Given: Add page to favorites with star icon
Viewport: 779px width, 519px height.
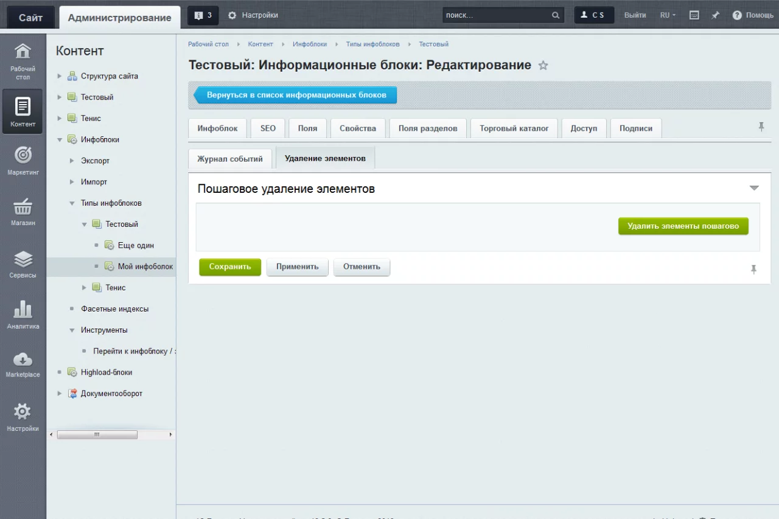Looking at the screenshot, I should click(x=543, y=66).
